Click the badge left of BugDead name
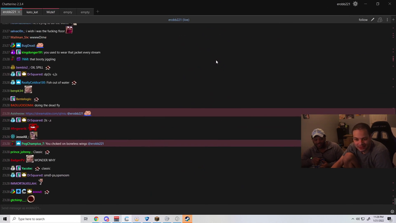Viewport: 396px width, 223px height. (19, 45)
